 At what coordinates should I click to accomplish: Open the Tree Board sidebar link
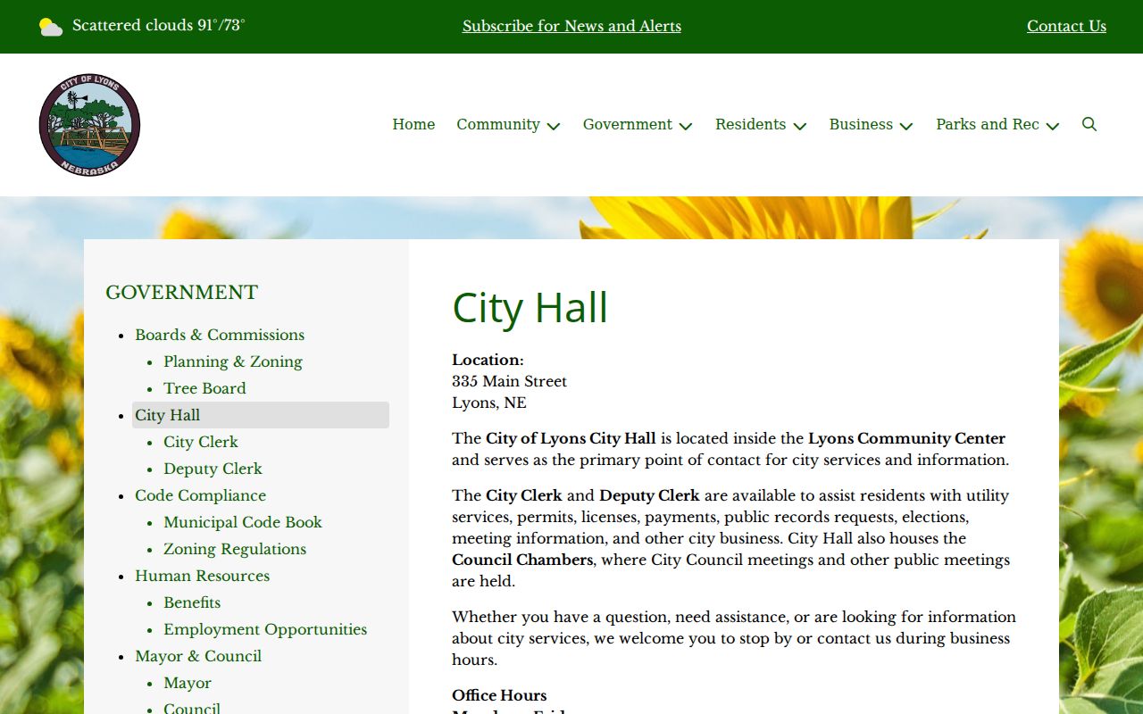tap(204, 388)
